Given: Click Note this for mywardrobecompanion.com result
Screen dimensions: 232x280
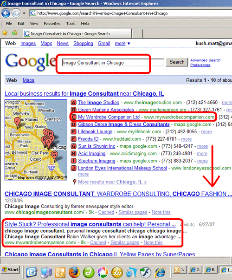Looking at the screenshot, I should click(153, 243).
